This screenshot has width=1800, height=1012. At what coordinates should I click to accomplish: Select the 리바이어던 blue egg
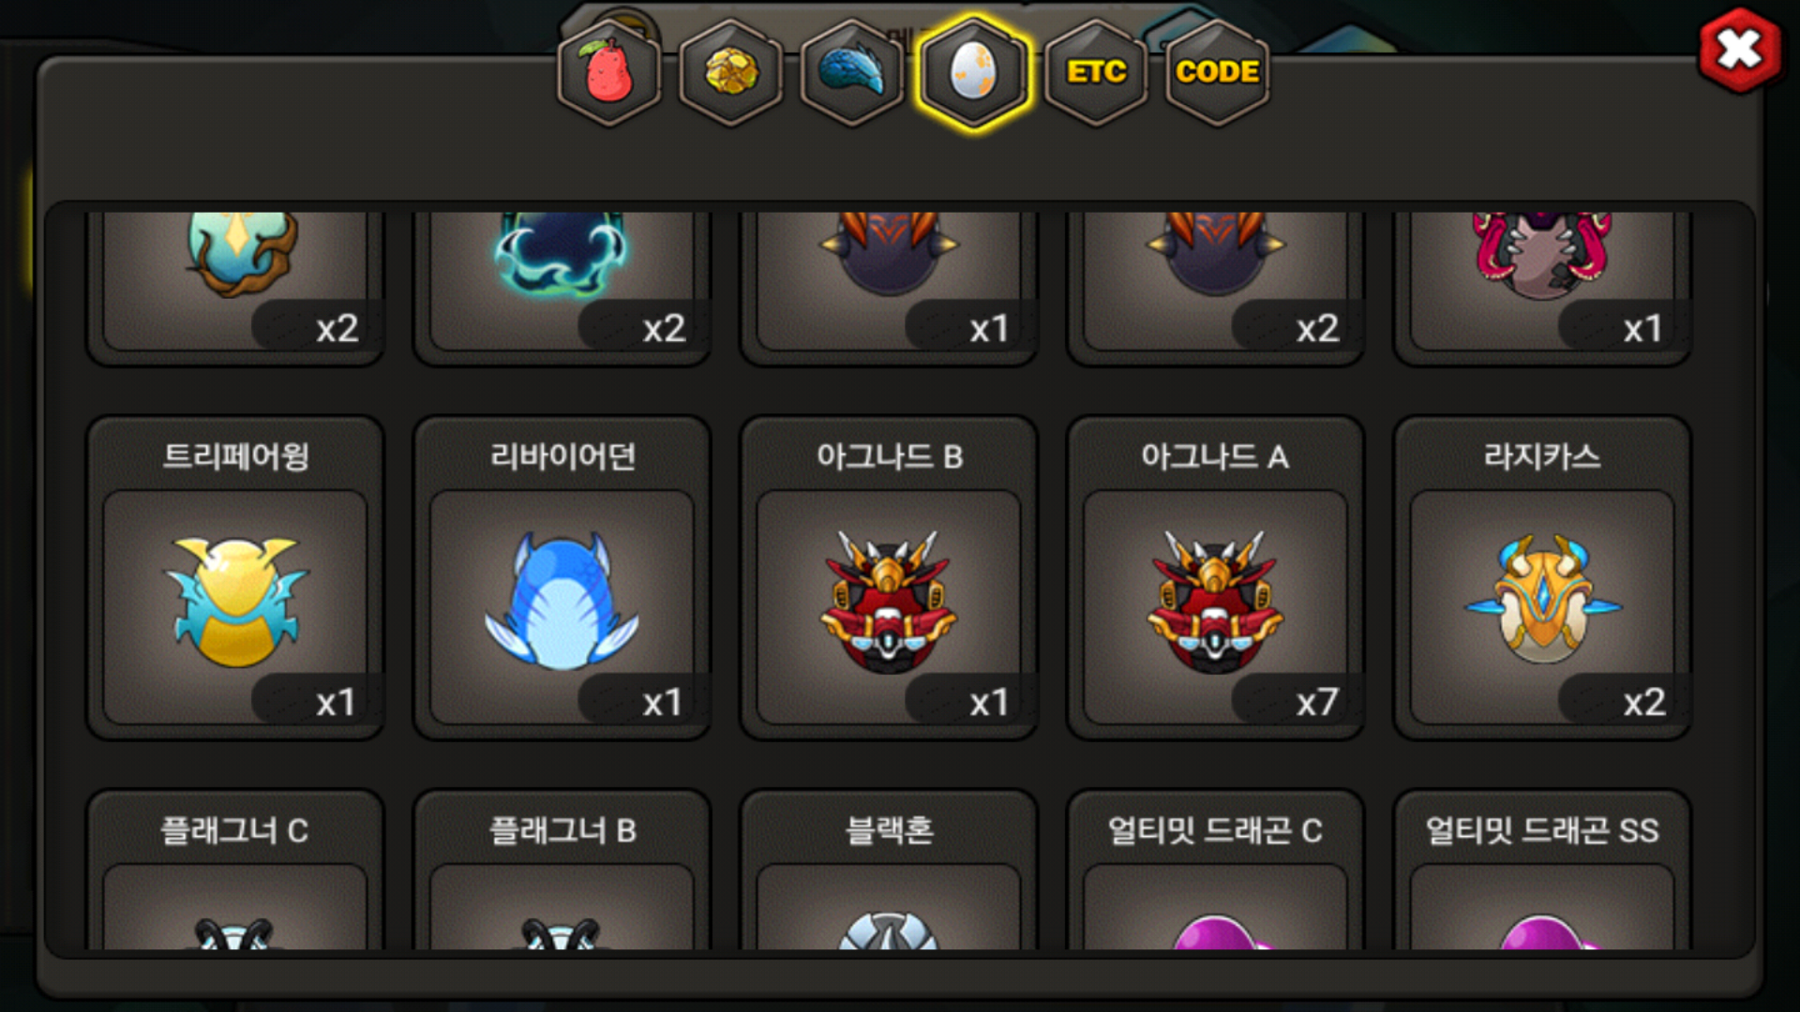coord(562,578)
